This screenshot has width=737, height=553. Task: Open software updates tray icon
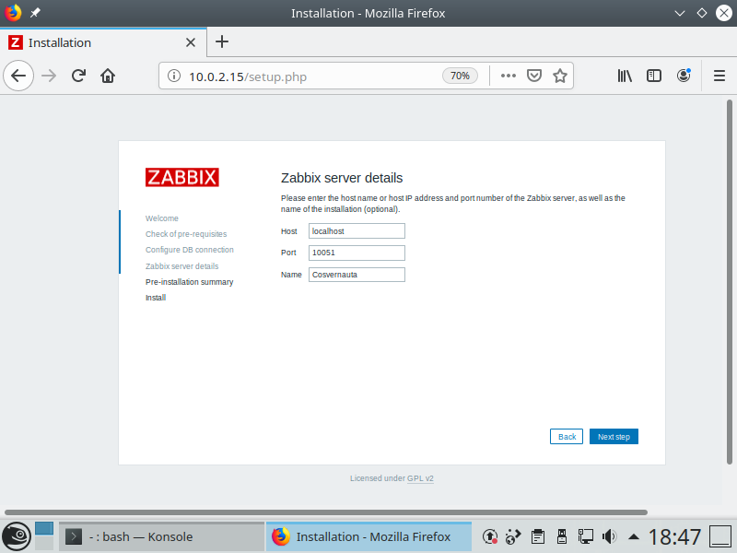[490, 536]
